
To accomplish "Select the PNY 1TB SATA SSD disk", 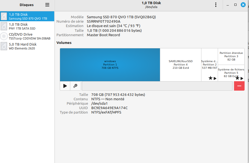I will 27,26.
